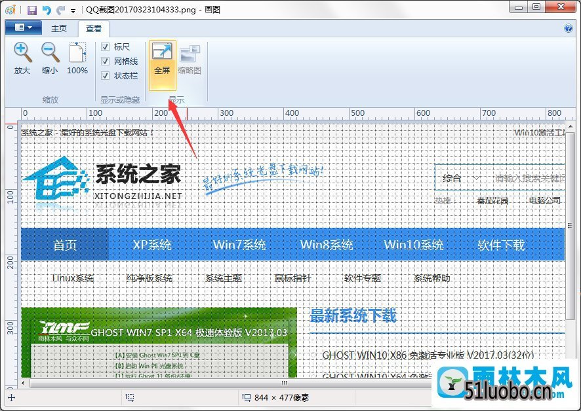This screenshot has height=411, width=581.
Task: Click the 缩小 zoom out magnifier icon
Action: [x=50, y=52]
